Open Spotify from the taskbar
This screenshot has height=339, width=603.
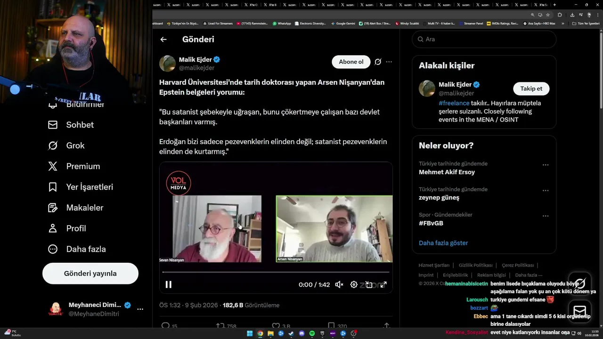312,333
